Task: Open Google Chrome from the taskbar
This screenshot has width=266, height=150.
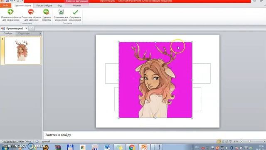Action: point(132,147)
